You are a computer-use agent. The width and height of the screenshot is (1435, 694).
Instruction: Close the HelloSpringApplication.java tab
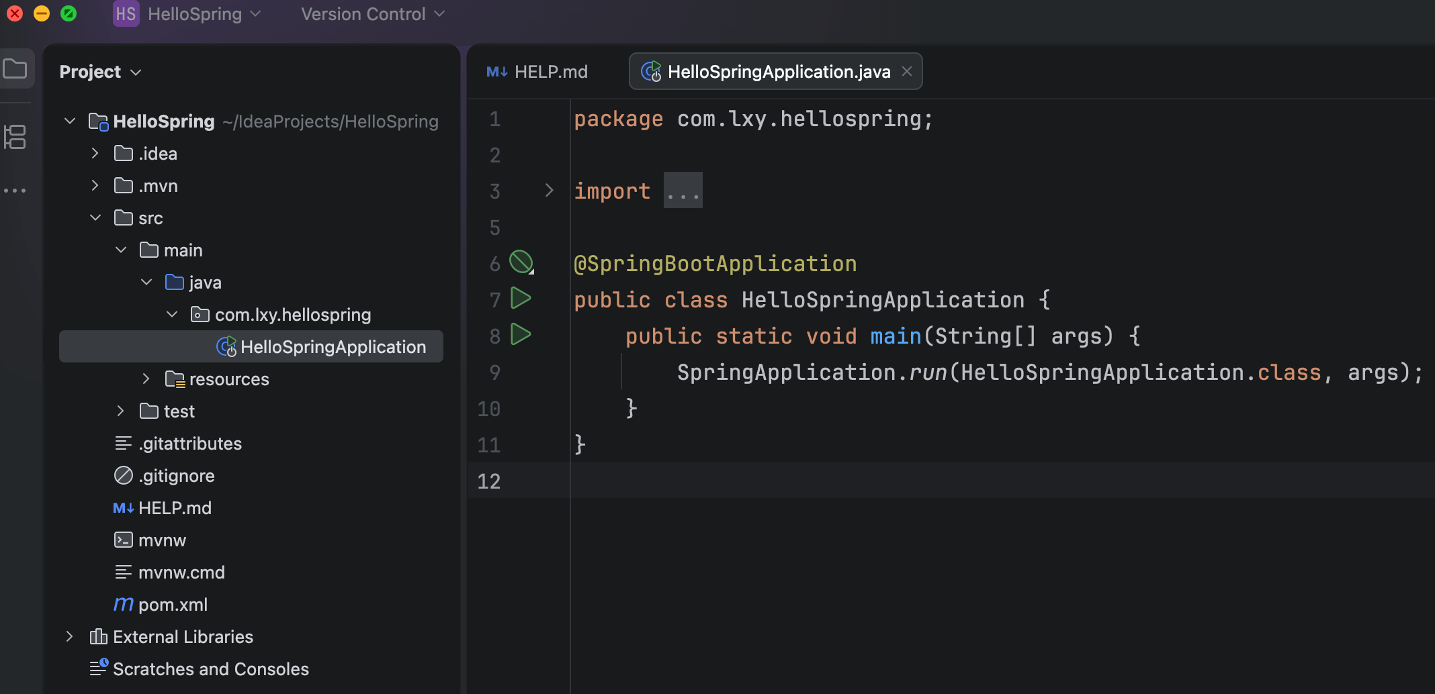coord(907,71)
